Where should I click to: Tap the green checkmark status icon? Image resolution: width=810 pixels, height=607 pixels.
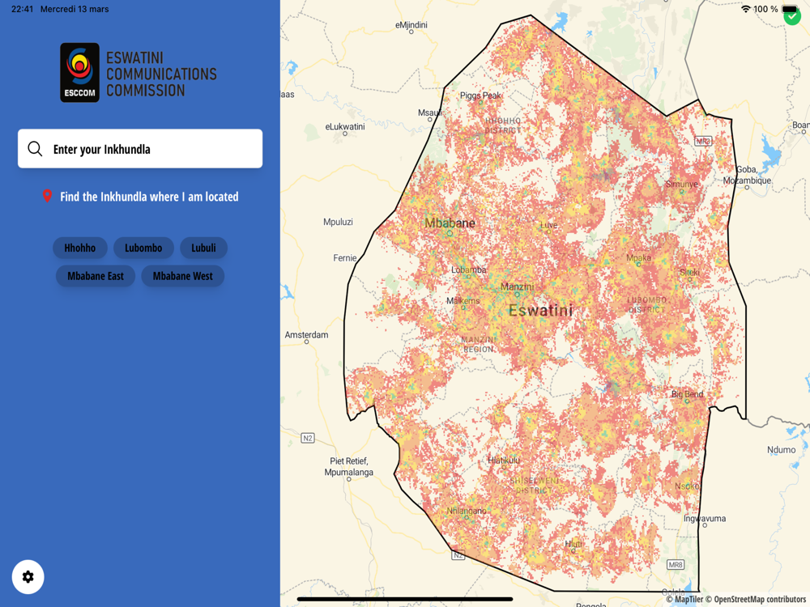click(792, 16)
